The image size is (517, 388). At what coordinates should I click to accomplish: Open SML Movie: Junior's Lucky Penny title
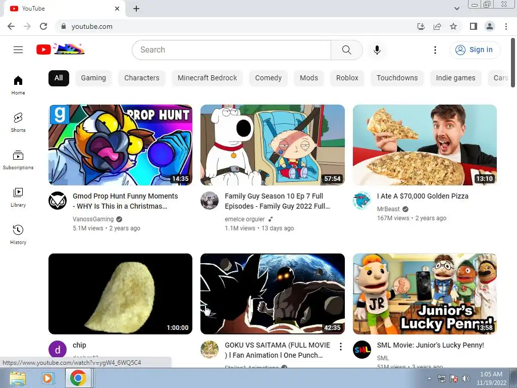click(430, 345)
